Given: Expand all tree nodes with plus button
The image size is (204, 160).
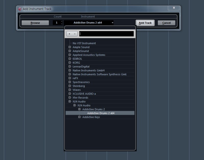Looking at the screenshot, I should [69, 34].
